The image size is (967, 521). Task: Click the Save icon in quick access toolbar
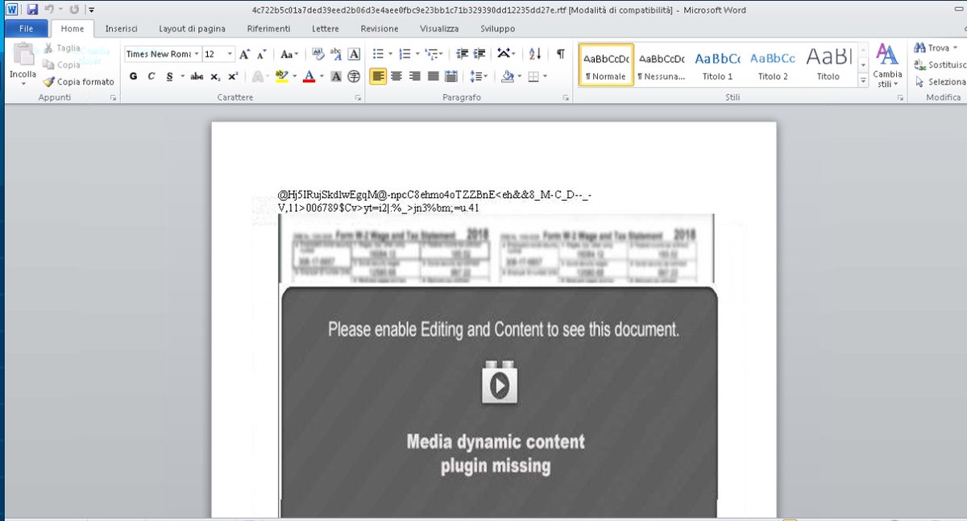[32, 10]
